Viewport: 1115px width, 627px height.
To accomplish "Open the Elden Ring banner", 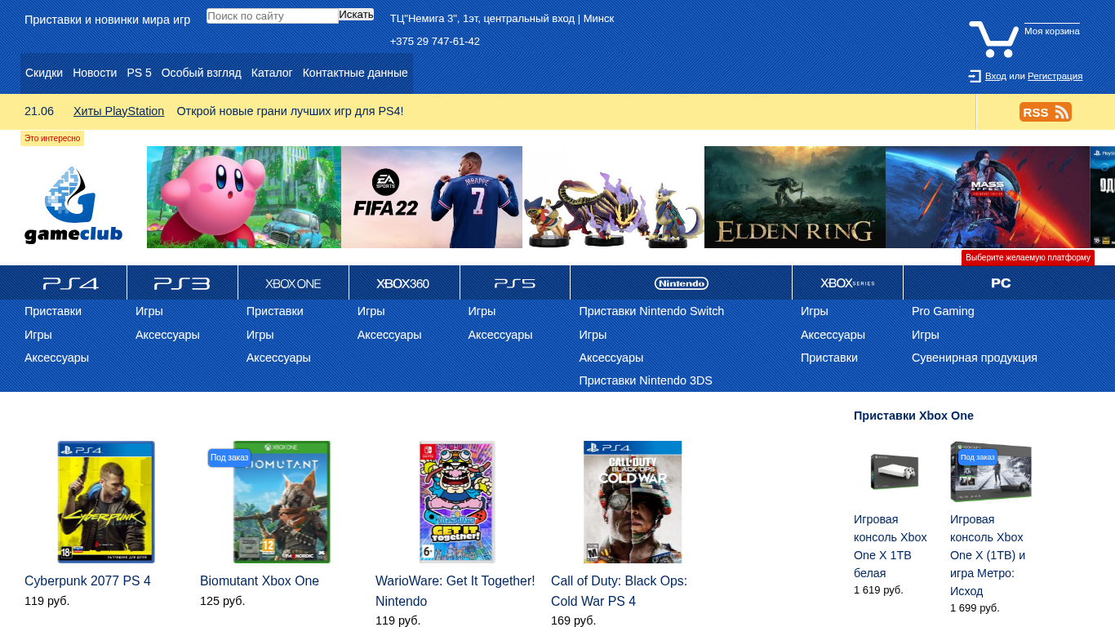I will 794,197.
